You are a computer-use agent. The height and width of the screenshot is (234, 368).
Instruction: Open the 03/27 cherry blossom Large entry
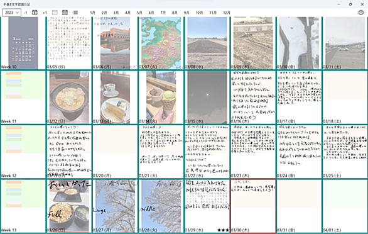115,206
